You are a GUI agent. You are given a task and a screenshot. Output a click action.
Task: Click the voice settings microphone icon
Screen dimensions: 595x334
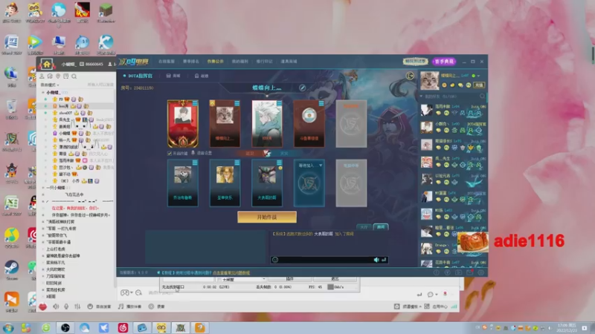[193, 153]
